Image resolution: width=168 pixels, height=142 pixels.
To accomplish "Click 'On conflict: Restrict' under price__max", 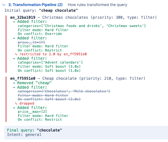I will [x=40, y=119].
